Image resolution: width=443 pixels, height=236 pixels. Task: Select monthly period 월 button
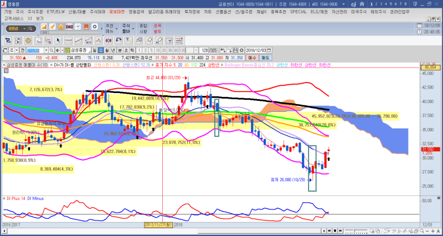106,50
